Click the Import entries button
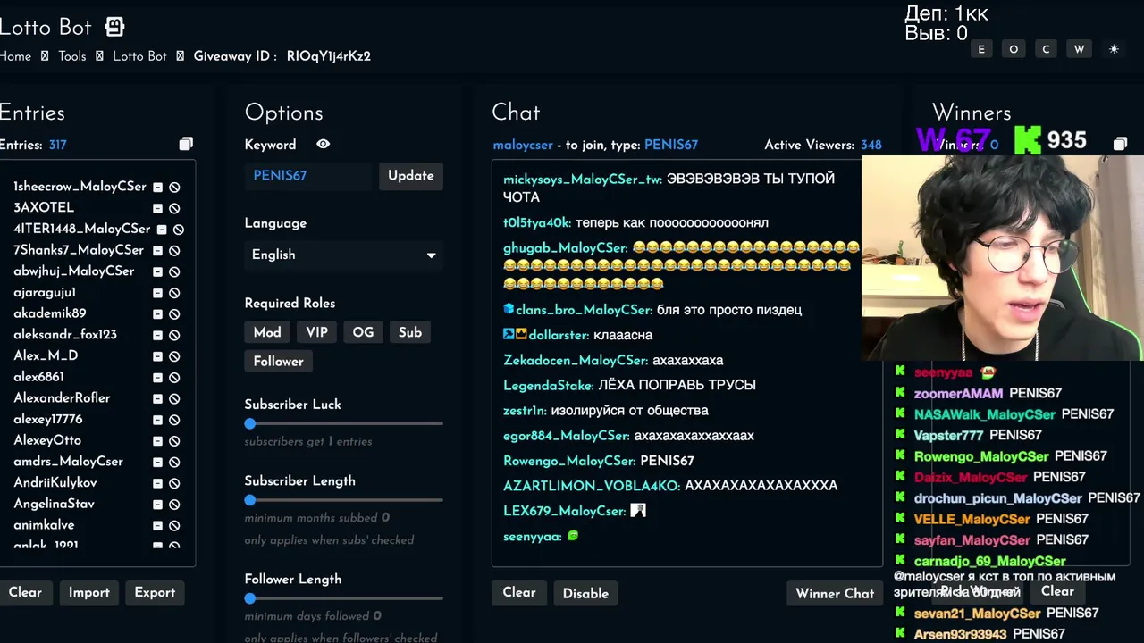The image size is (1144, 643). (x=89, y=592)
